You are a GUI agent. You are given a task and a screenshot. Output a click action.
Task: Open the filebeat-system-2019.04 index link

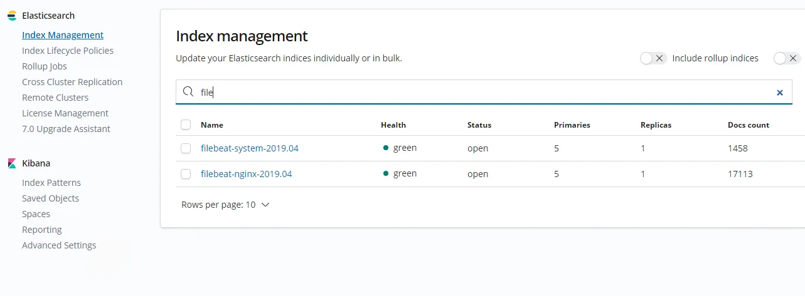(250, 148)
